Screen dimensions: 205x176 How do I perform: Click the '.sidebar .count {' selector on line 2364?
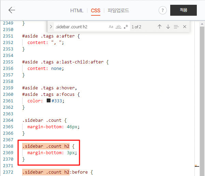click(44, 120)
